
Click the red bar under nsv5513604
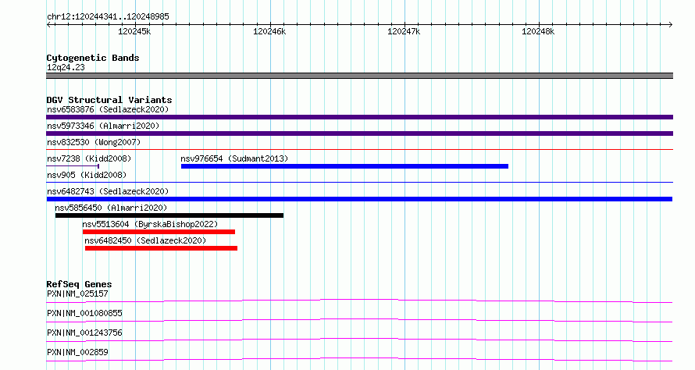[159, 232]
